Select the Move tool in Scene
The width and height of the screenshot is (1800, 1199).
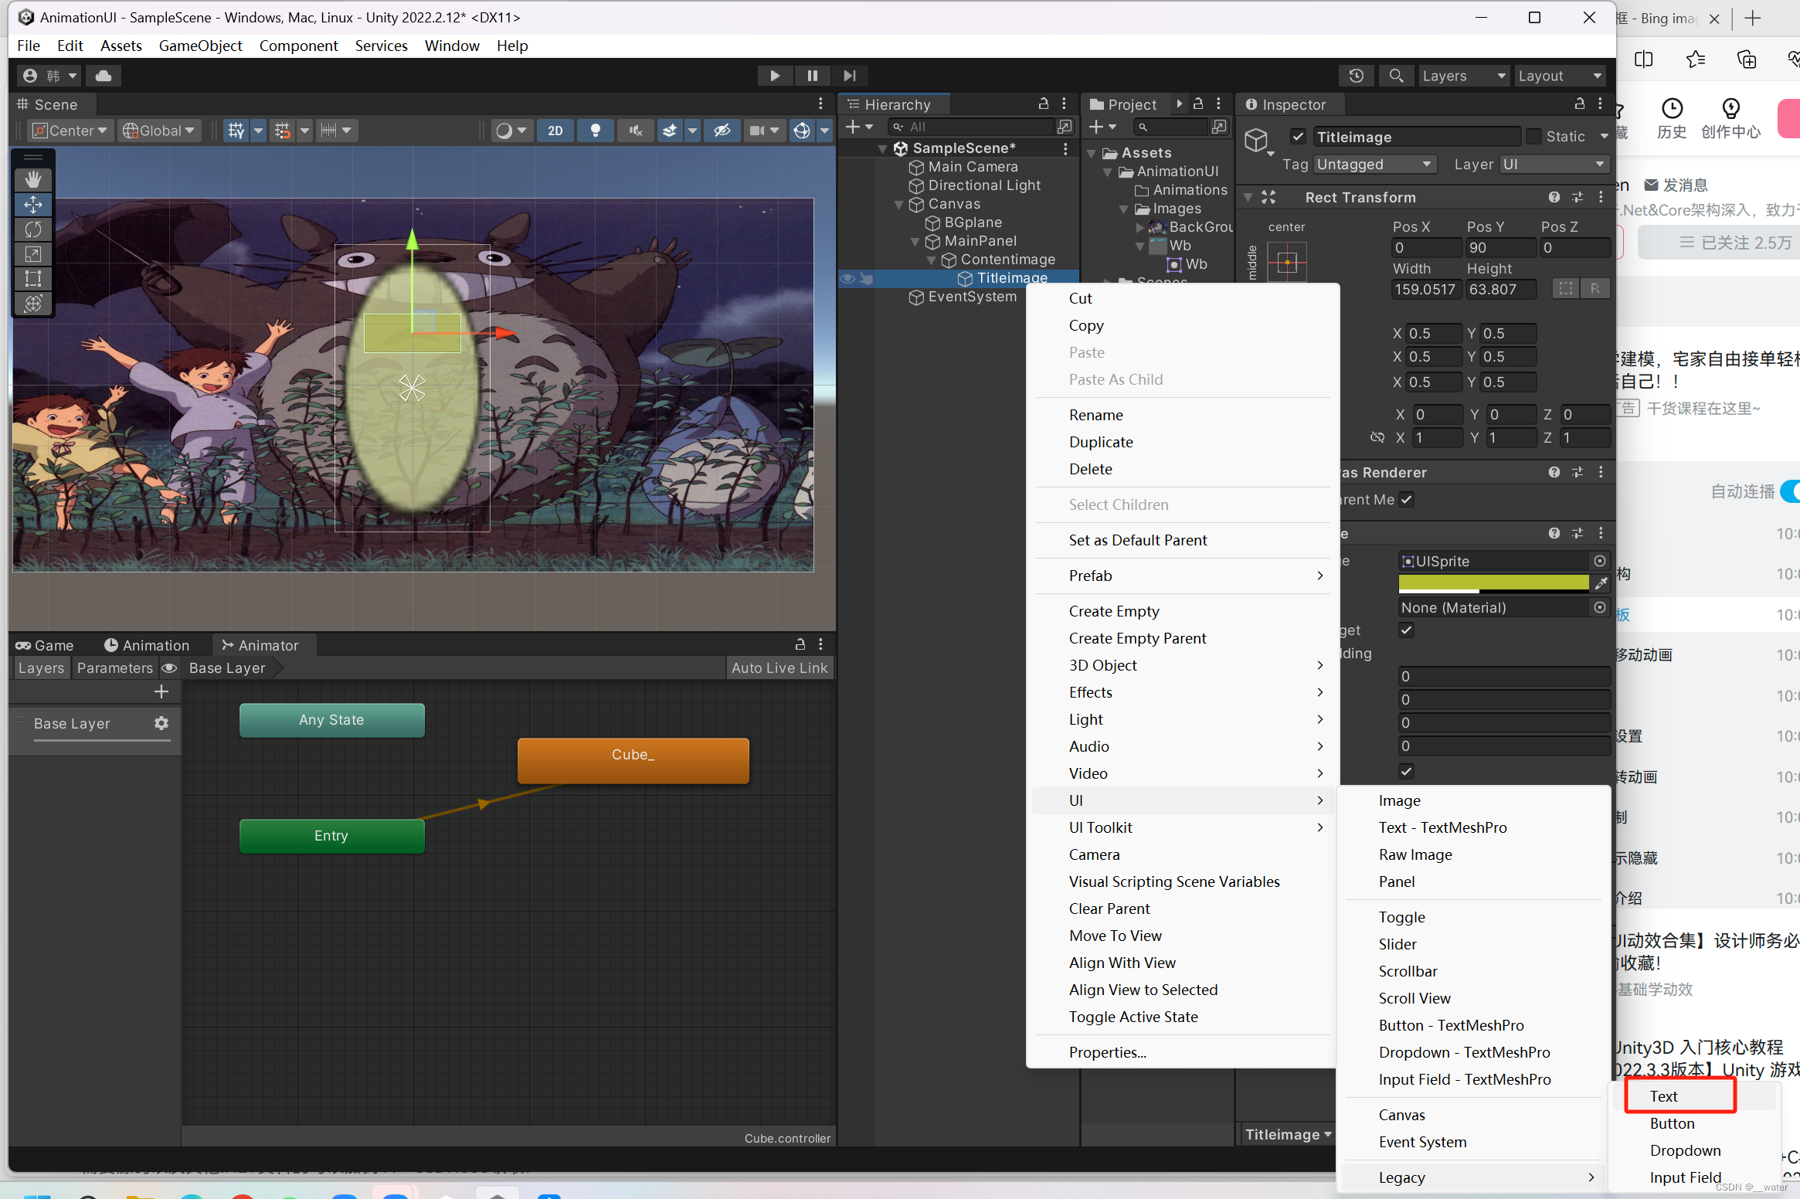[x=33, y=205]
